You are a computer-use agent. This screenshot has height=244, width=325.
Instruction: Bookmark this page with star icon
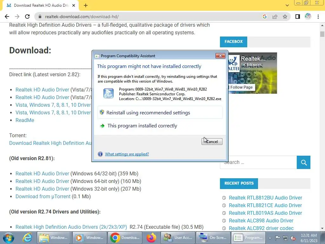(285, 17)
